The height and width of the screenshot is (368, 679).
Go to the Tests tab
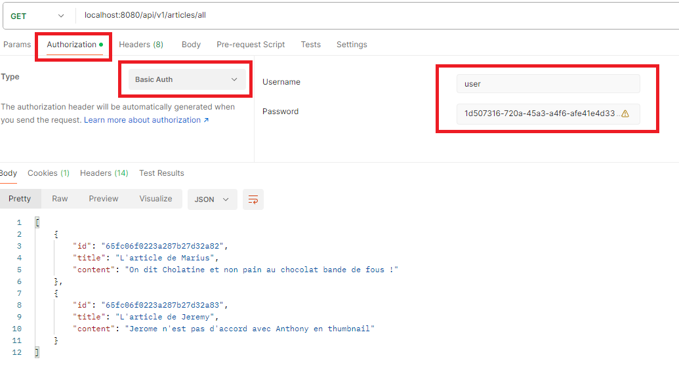pos(310,45)
